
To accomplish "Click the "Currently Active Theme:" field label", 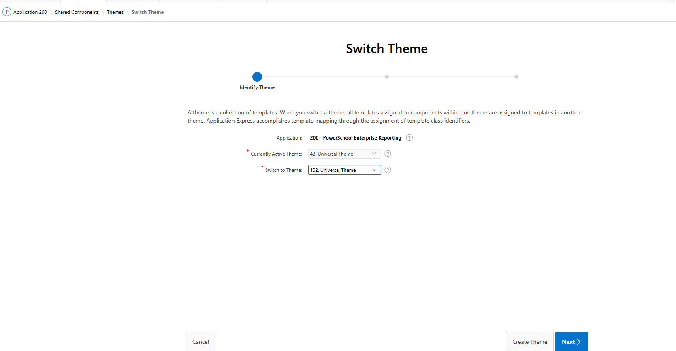I will tap(276, 154).
